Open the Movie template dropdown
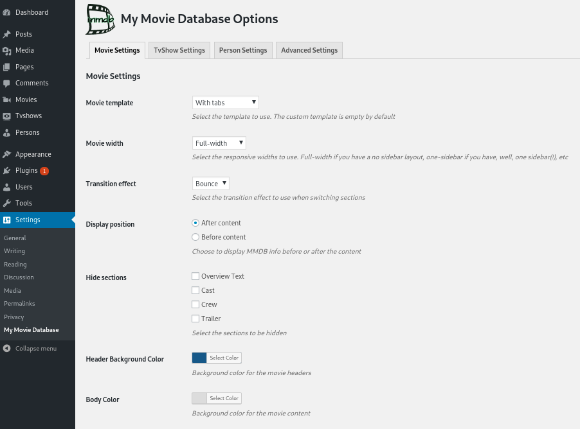580x429 pixels. pyautogui.click(x=225, y=102)
